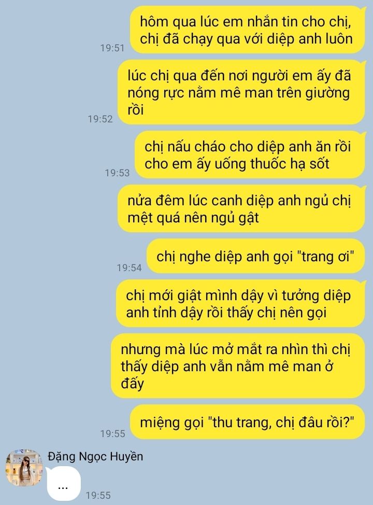Tap the word "rồi" ending the second message
The image size is (373, 505).
pyautogui.click(x=136, y=110)
